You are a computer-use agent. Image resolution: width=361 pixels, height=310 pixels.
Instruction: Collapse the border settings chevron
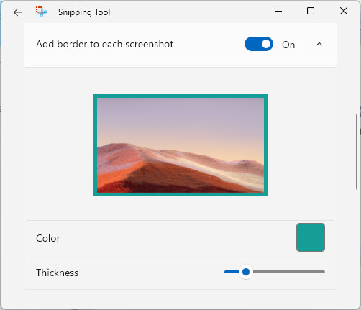[319, 45]
